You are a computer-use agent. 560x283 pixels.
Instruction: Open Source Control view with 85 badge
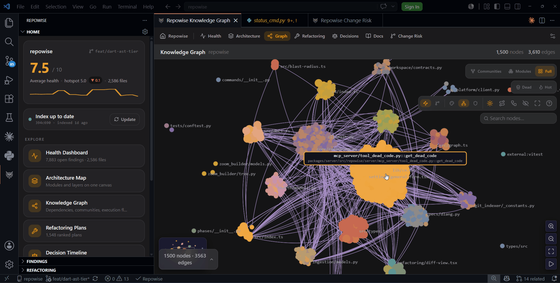(x=9, y=61)
